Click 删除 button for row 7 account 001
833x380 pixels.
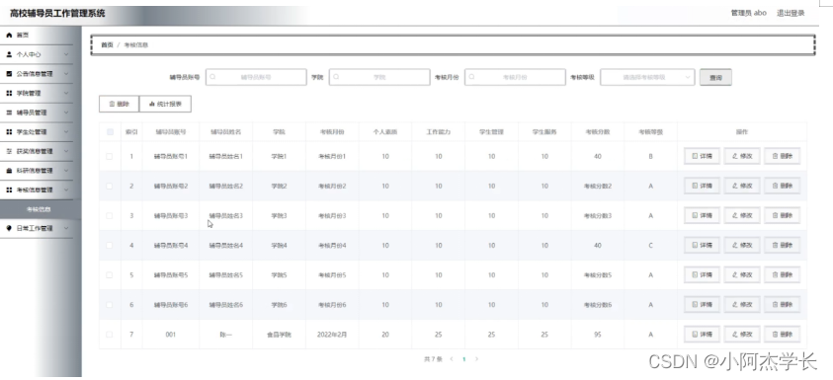click(782, 335)
